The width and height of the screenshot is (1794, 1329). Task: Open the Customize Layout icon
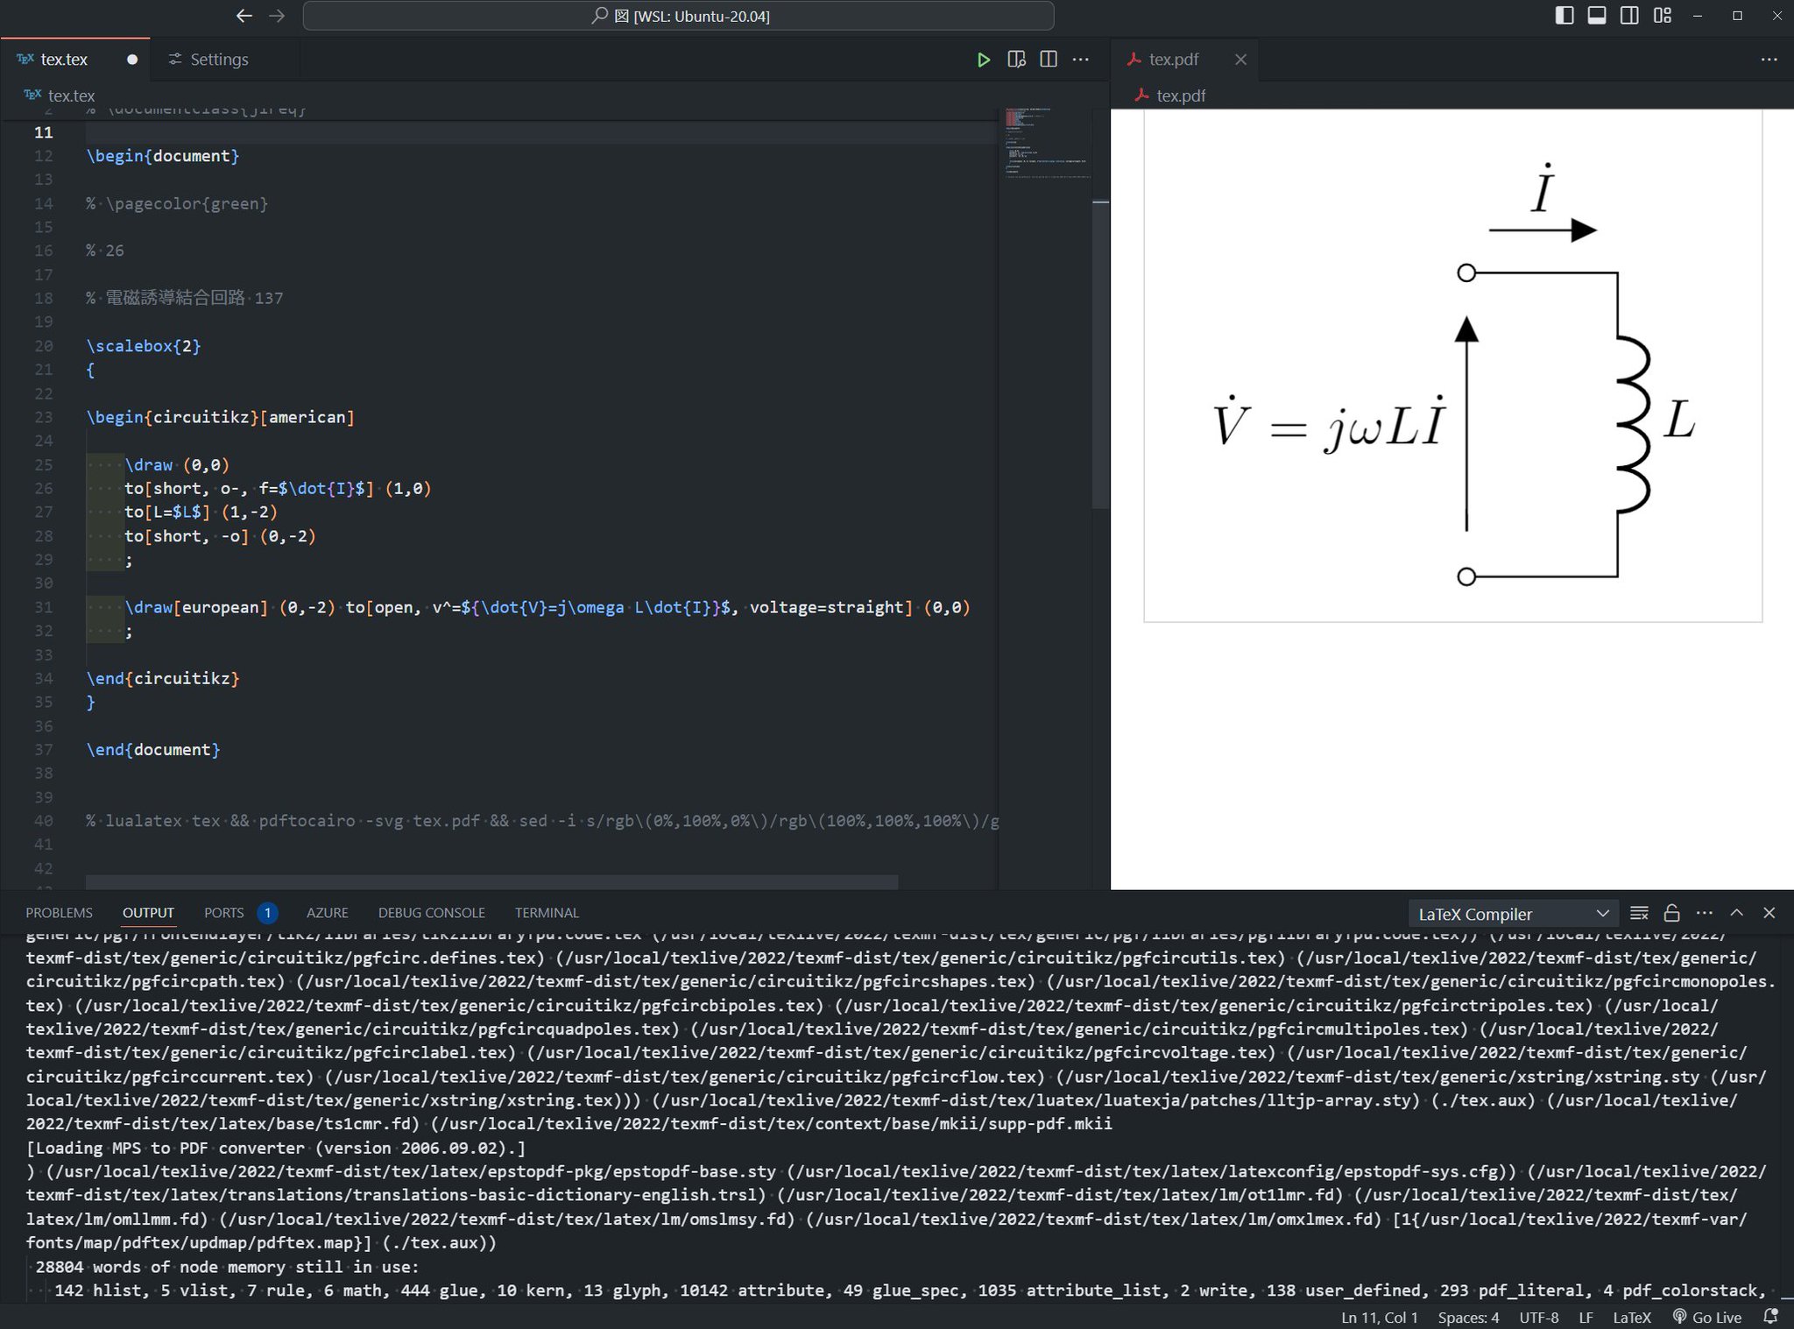pyautogui.click(x=1662, y=16)
